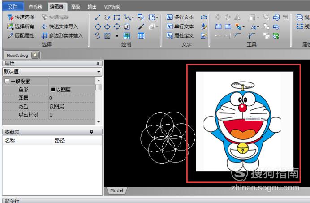
Task: Click the dimension icon beside 多行文本
Action: pos(204,17)
